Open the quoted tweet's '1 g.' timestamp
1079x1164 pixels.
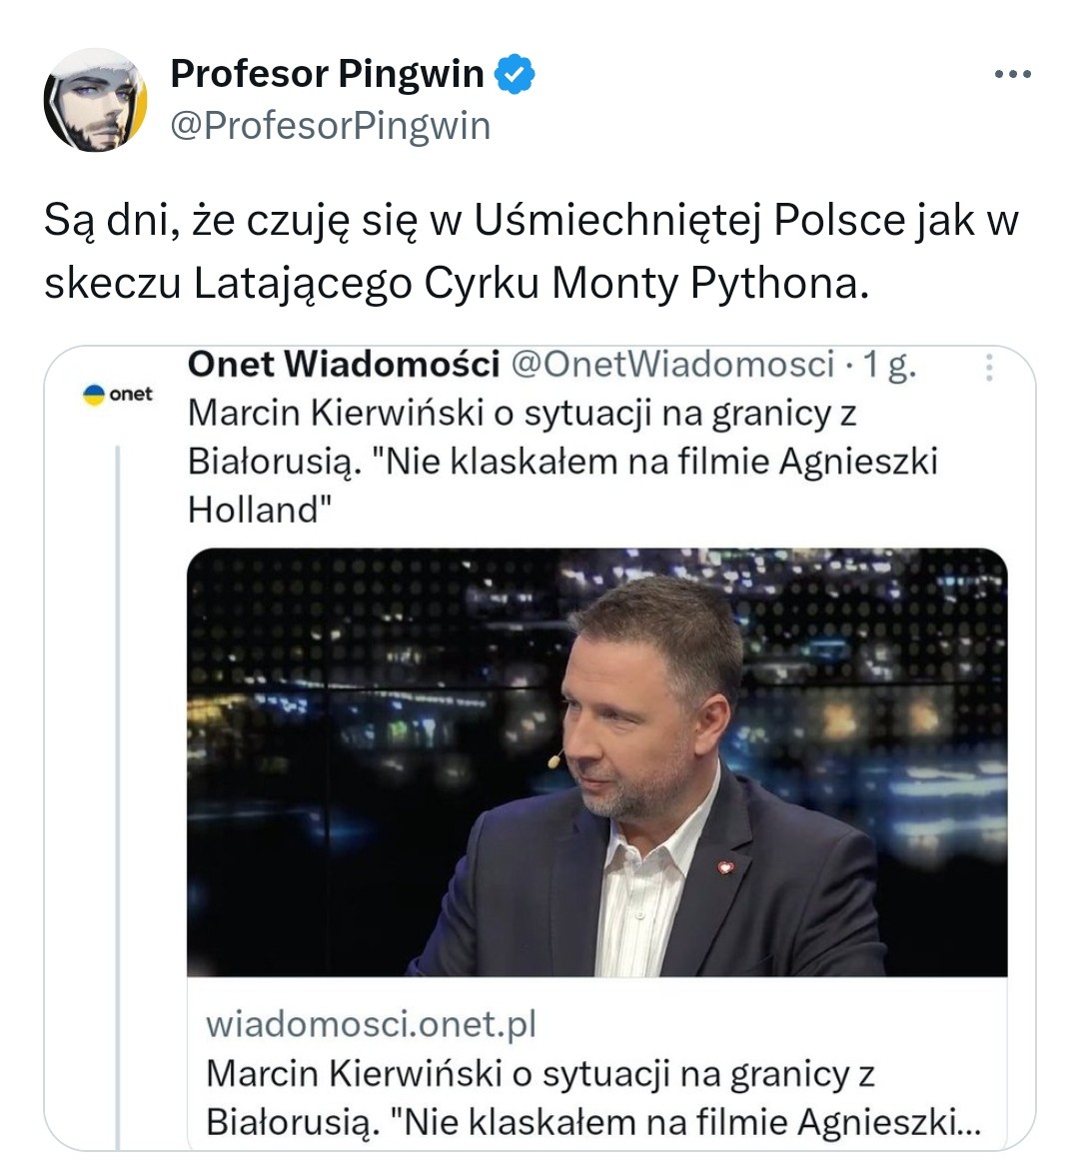(889, 365)
